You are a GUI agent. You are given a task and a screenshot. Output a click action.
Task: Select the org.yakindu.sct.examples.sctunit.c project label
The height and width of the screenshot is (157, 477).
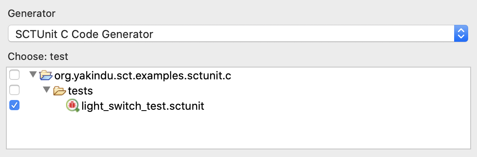(x=143, y=75)
